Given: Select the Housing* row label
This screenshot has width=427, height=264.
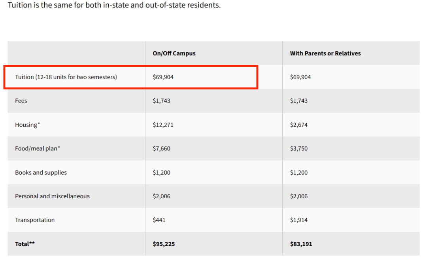Looking at the screenshot, I should coord(28,125).
